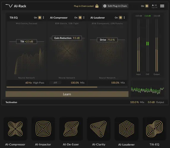
Task: Adjust the Drive 75.0% slider
Action: coord(107,40)
